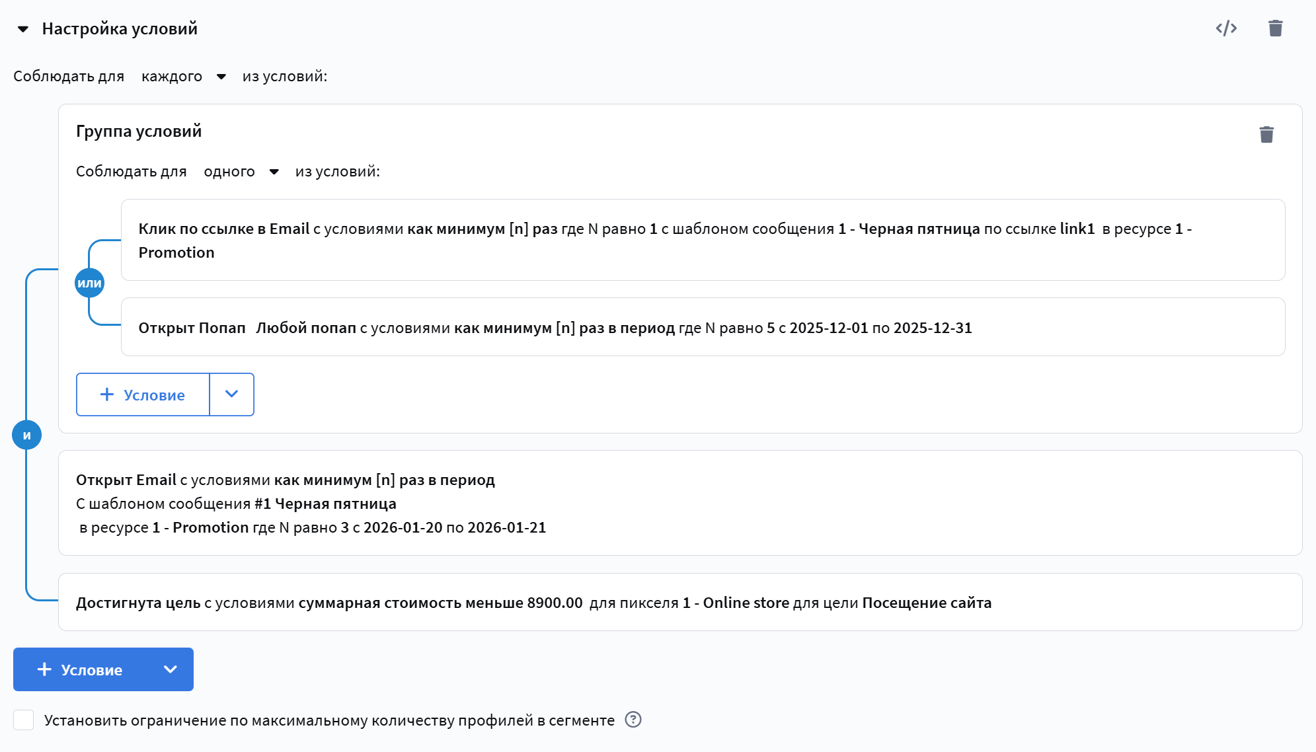Click the help question mark icon

click(633, 720)
